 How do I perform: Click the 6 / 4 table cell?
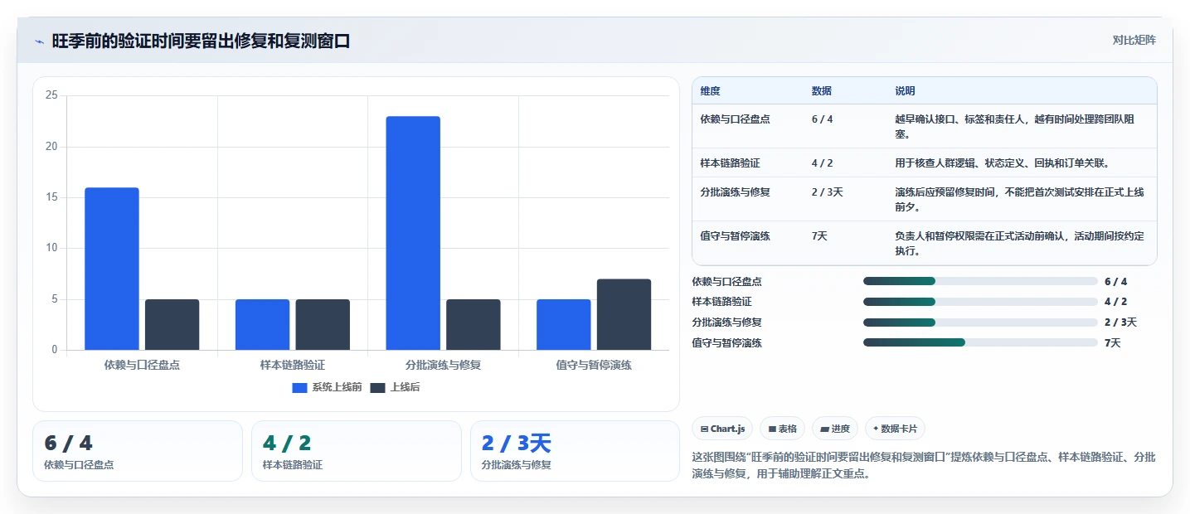[823, 119]
